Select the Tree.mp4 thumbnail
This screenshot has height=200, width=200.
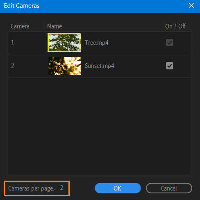[64, 42]
